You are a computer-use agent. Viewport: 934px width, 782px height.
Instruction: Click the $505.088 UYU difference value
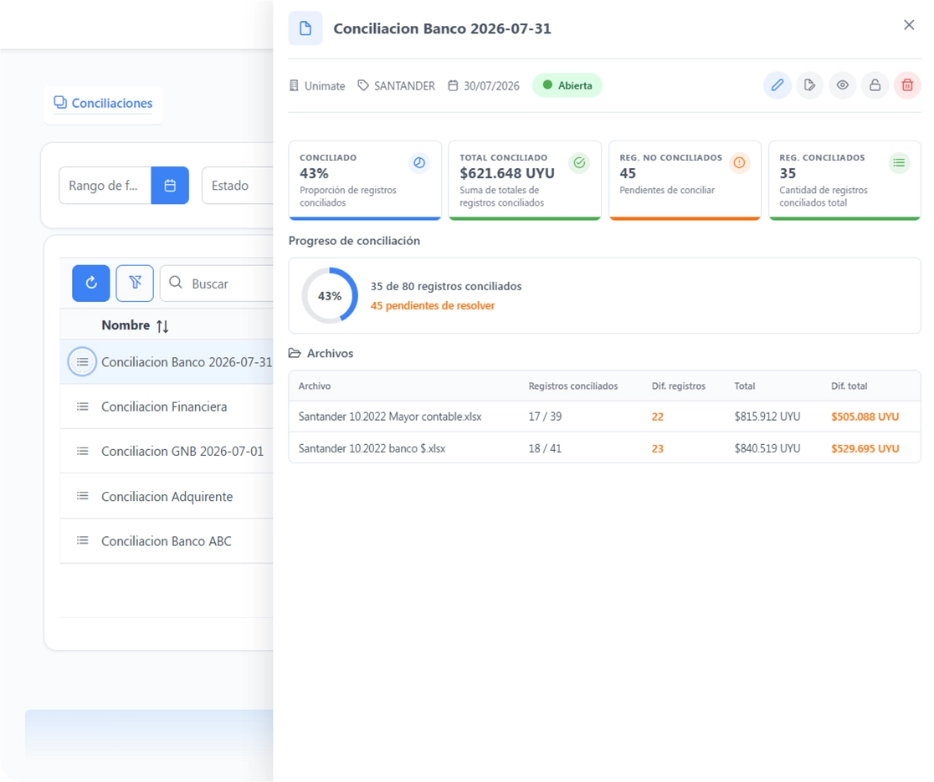click(865, 417)
